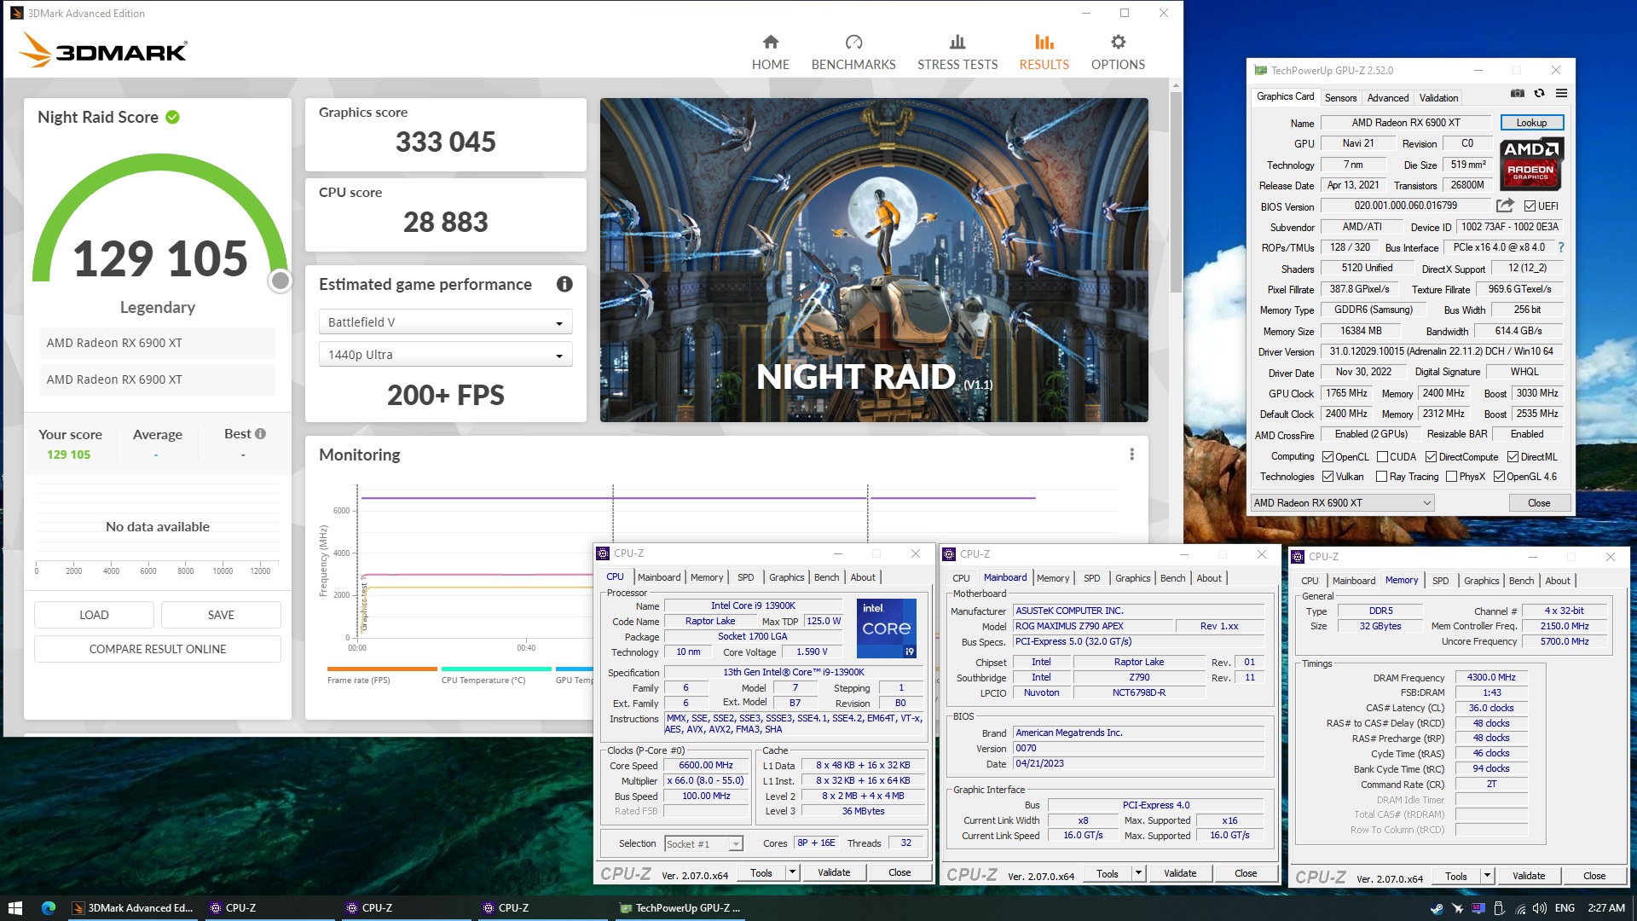Open the Battlefield V game dropdown

point(445,322)
